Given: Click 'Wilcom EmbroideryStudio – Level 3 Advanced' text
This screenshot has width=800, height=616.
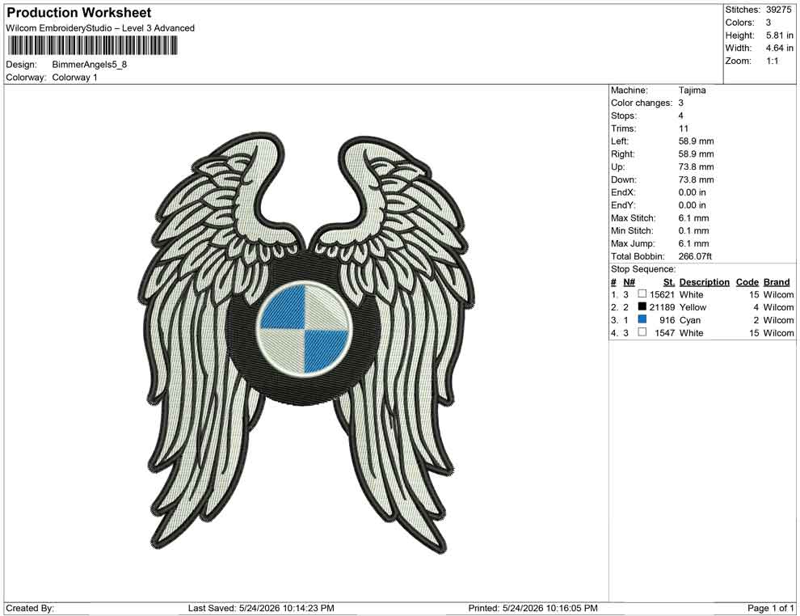Looking at the screenshot, I should [100, 28].
